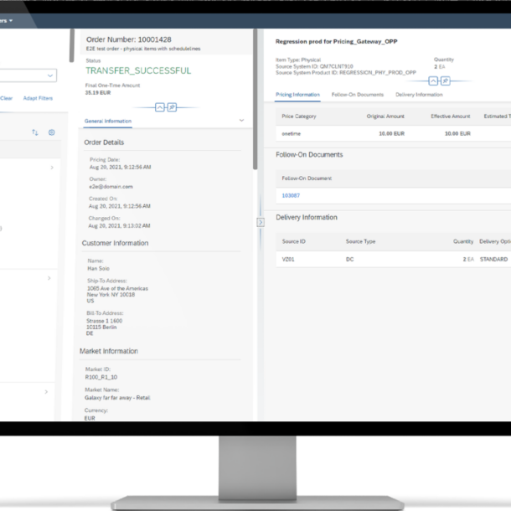Click the 10115 Berlin bill-to address line
Viewport: 511px width, 511px height.
[101, 328]
